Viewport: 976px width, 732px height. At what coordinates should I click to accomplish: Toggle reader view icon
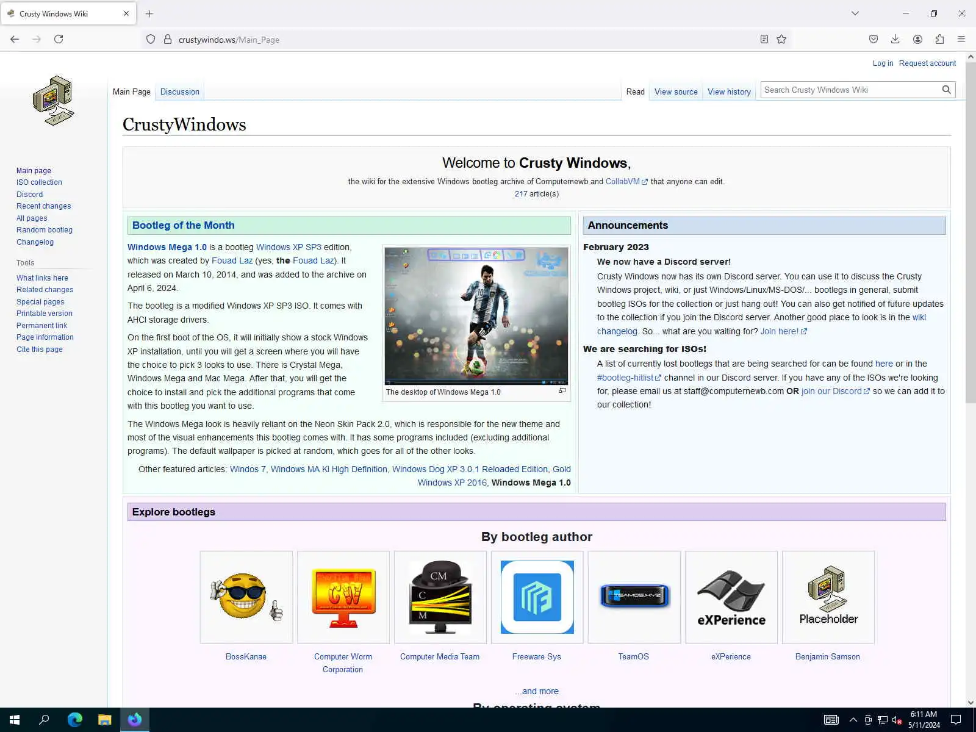tap(764, 39)
